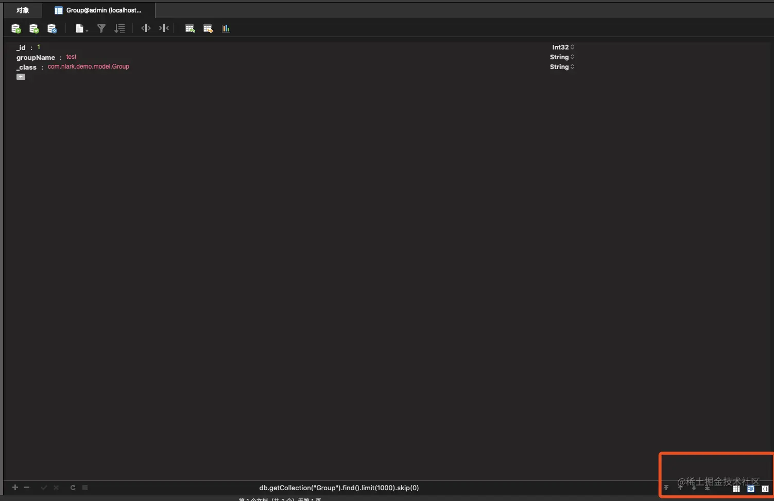This screenshot has height=501, width=774.
Task: Open the Int32 type dropdown for _id
Action: point(563,47)
